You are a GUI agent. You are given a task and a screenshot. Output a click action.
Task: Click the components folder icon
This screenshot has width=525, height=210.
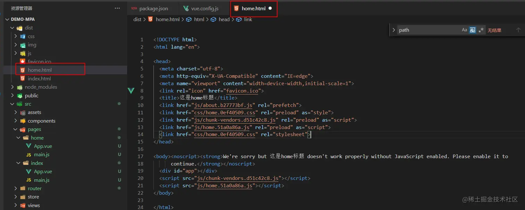tap(23, 121)
